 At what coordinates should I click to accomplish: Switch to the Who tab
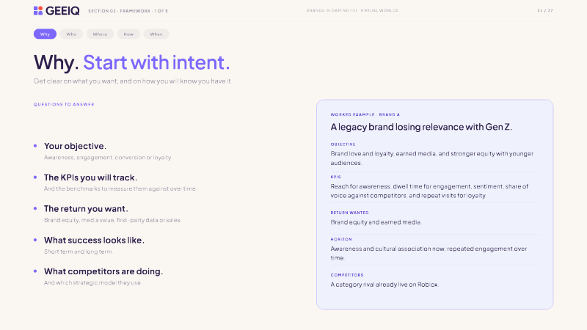[71, 34]
